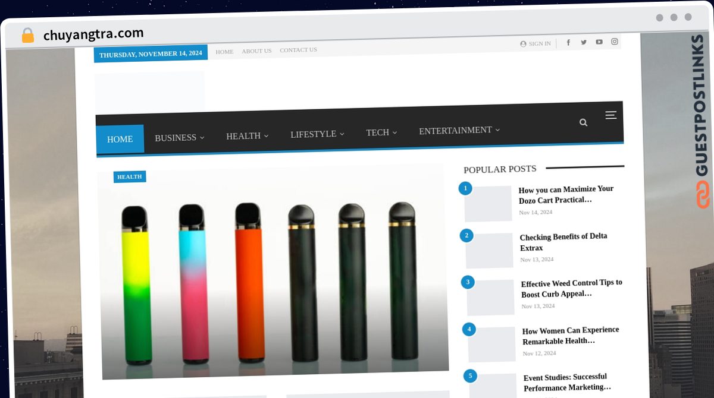
Task: Open the Contact Us link
Action: [298, 50]
